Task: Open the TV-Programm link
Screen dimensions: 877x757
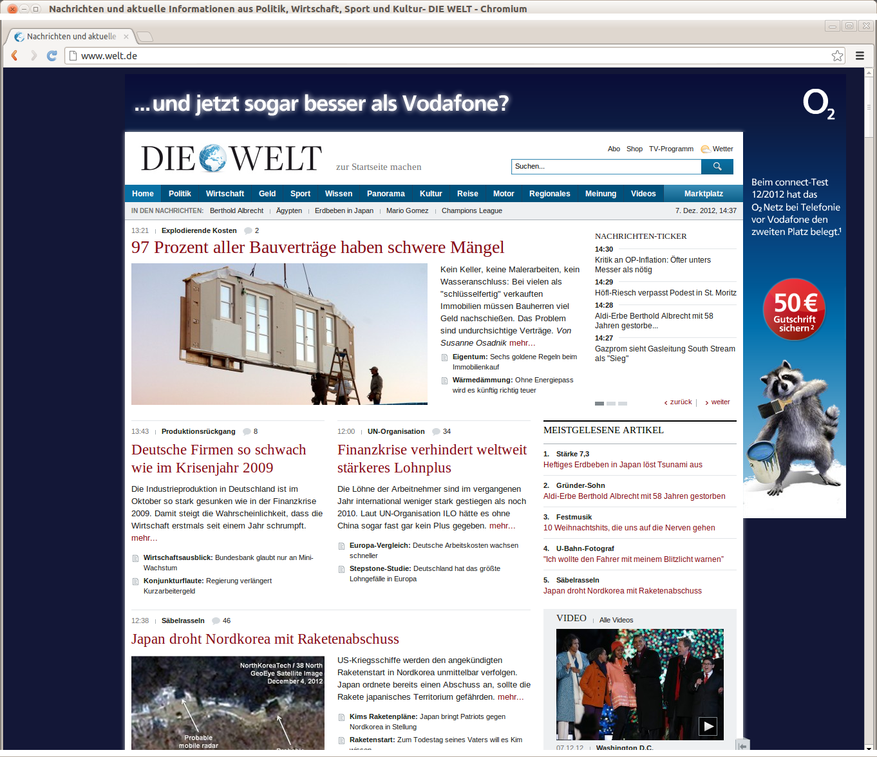Action: point(671,149)
